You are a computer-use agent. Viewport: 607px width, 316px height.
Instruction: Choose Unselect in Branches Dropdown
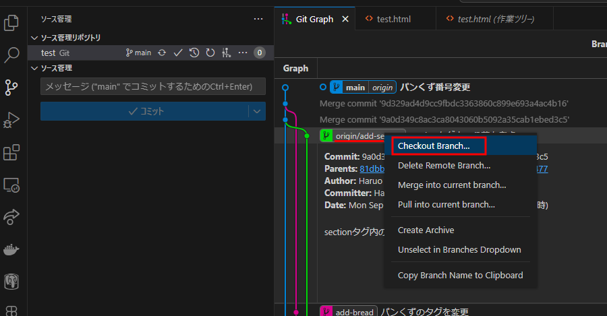(460, 250)
